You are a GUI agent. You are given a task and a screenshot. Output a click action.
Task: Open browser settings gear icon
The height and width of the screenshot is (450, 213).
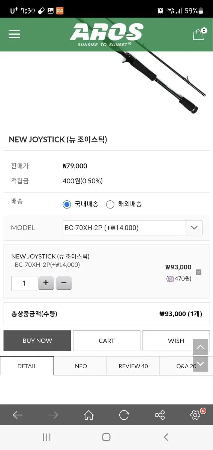[195, 415]
